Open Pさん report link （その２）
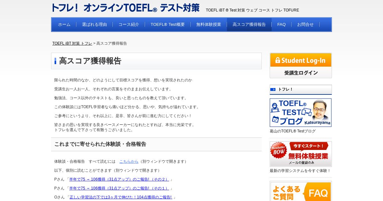 point(119,179)
